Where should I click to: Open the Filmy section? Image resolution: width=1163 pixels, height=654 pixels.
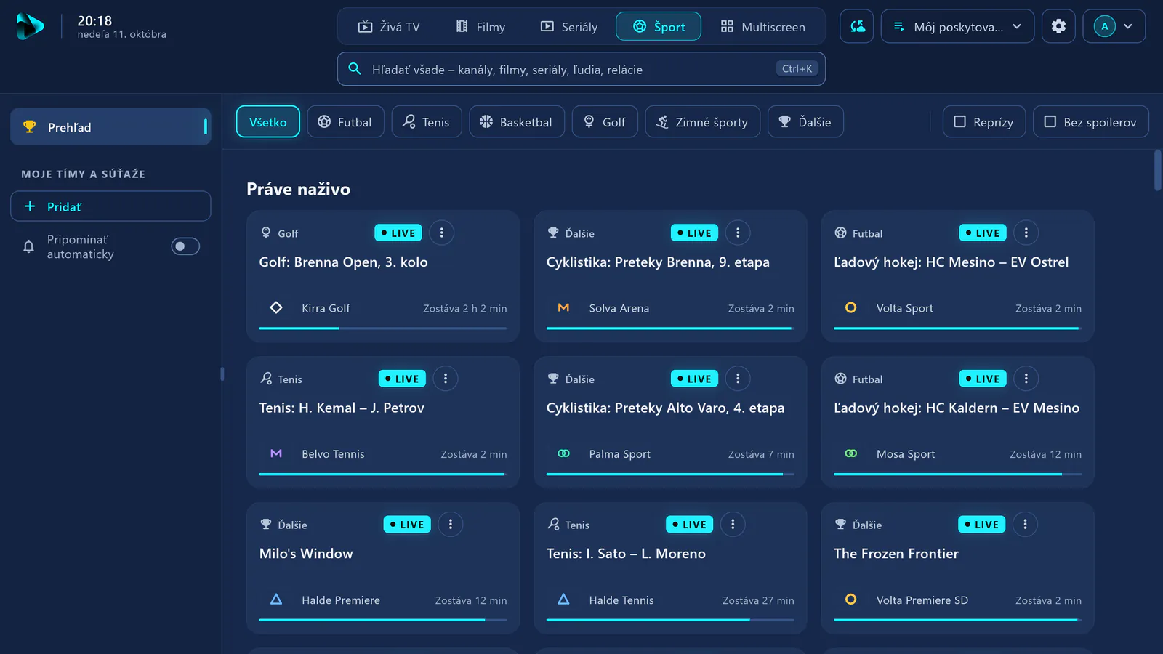(480, 26)
